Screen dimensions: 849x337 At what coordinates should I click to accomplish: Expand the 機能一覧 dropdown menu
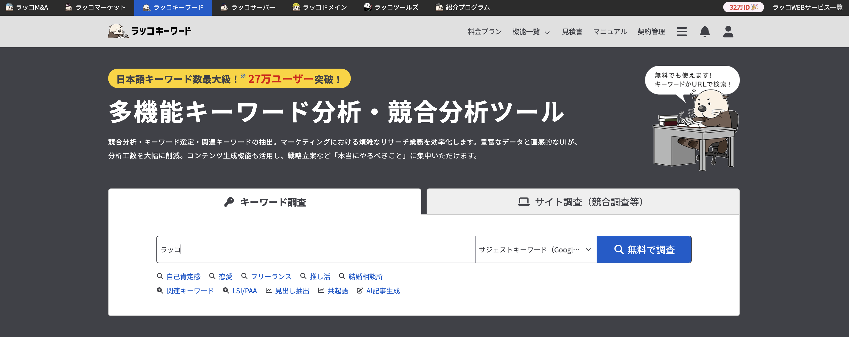[x=531, y=32]
